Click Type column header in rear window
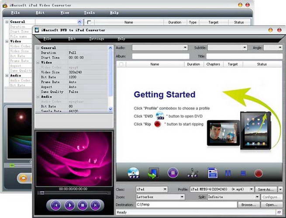 [x=193, y=22]
